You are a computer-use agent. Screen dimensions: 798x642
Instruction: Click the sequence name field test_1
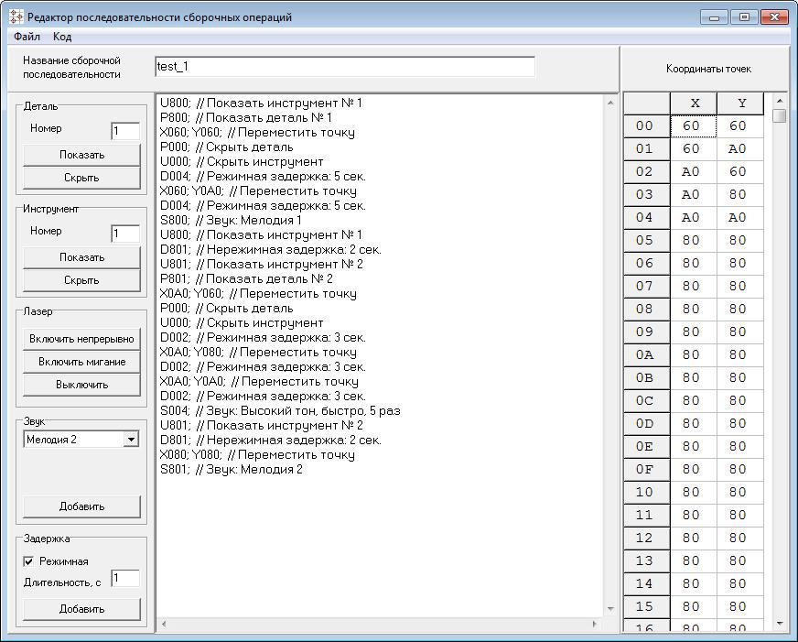coord(344,67)
